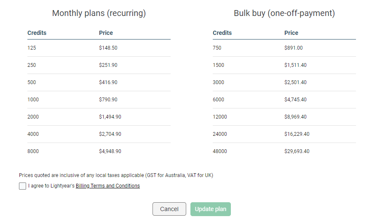Image resolution: width=380 pixels, height=222 pixels.
Task: Choose the 24000 credits $16,229.40 option
Action: [284, 134]
